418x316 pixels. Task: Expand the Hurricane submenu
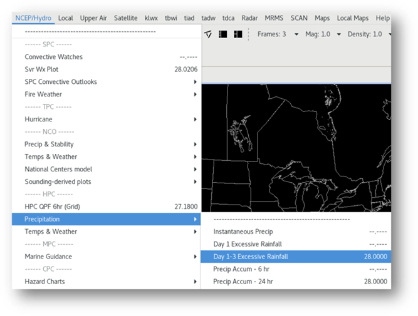tap(107, 120)
